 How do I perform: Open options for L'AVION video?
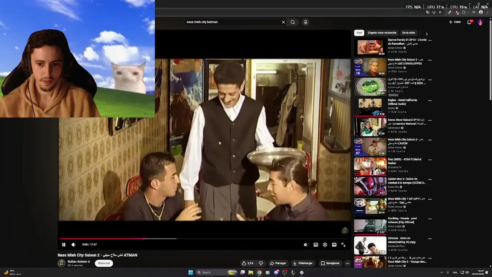tap(430, 140)
